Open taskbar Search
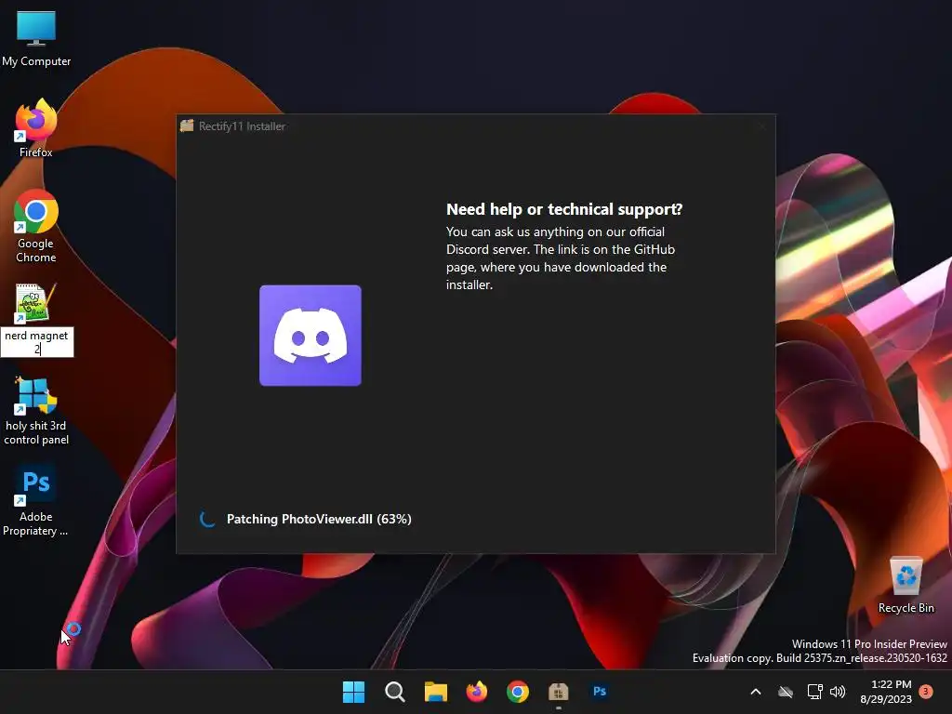The image size is (952, 714). [394, 692]
